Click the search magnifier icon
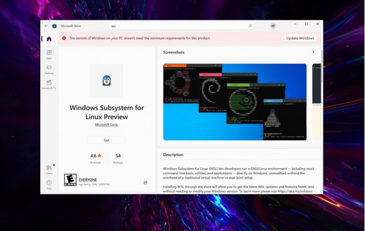Image resolution: width=365 pixels, height=231 pixels. tap(250, 26)
